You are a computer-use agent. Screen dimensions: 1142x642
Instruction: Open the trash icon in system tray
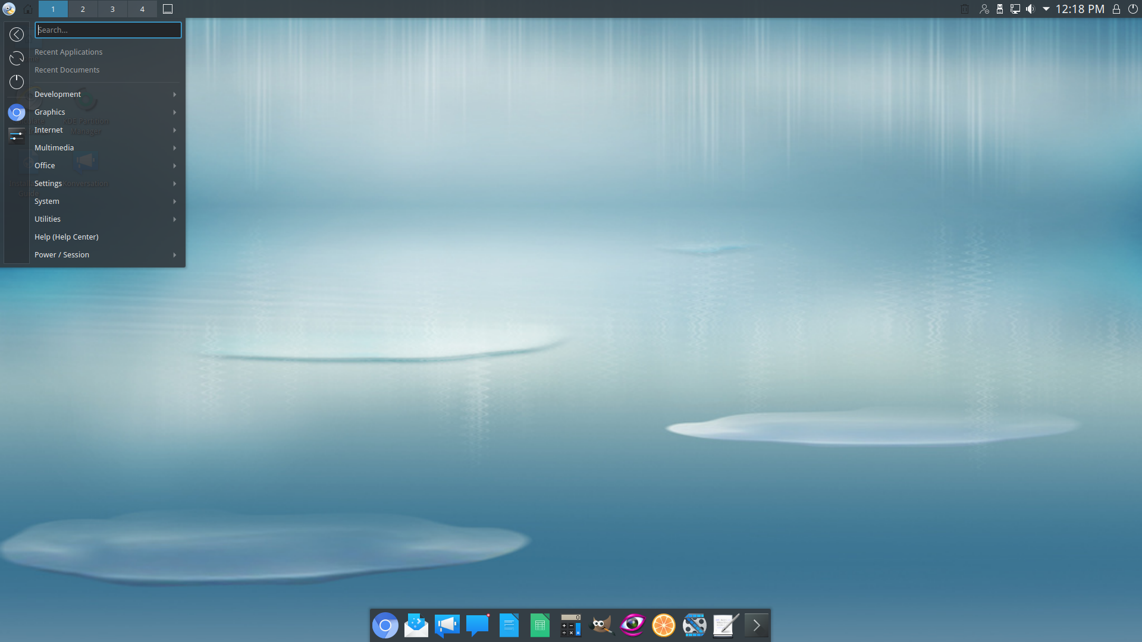(x=965, y=9)
